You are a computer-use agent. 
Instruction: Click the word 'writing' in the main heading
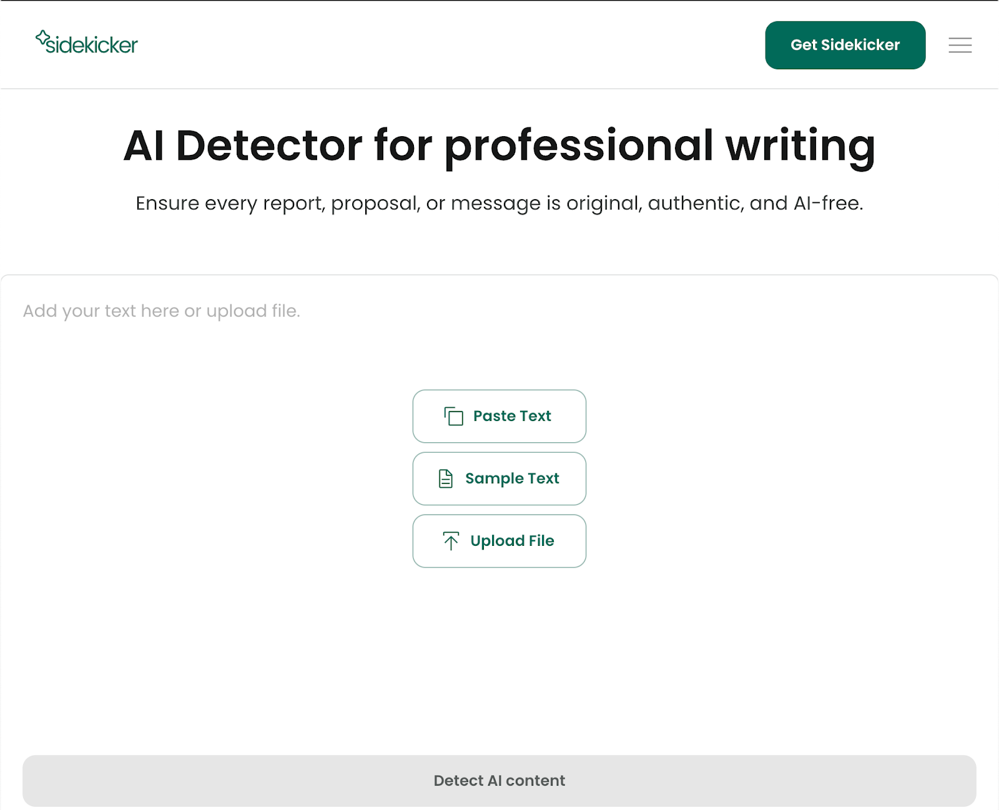coord(800,146)
